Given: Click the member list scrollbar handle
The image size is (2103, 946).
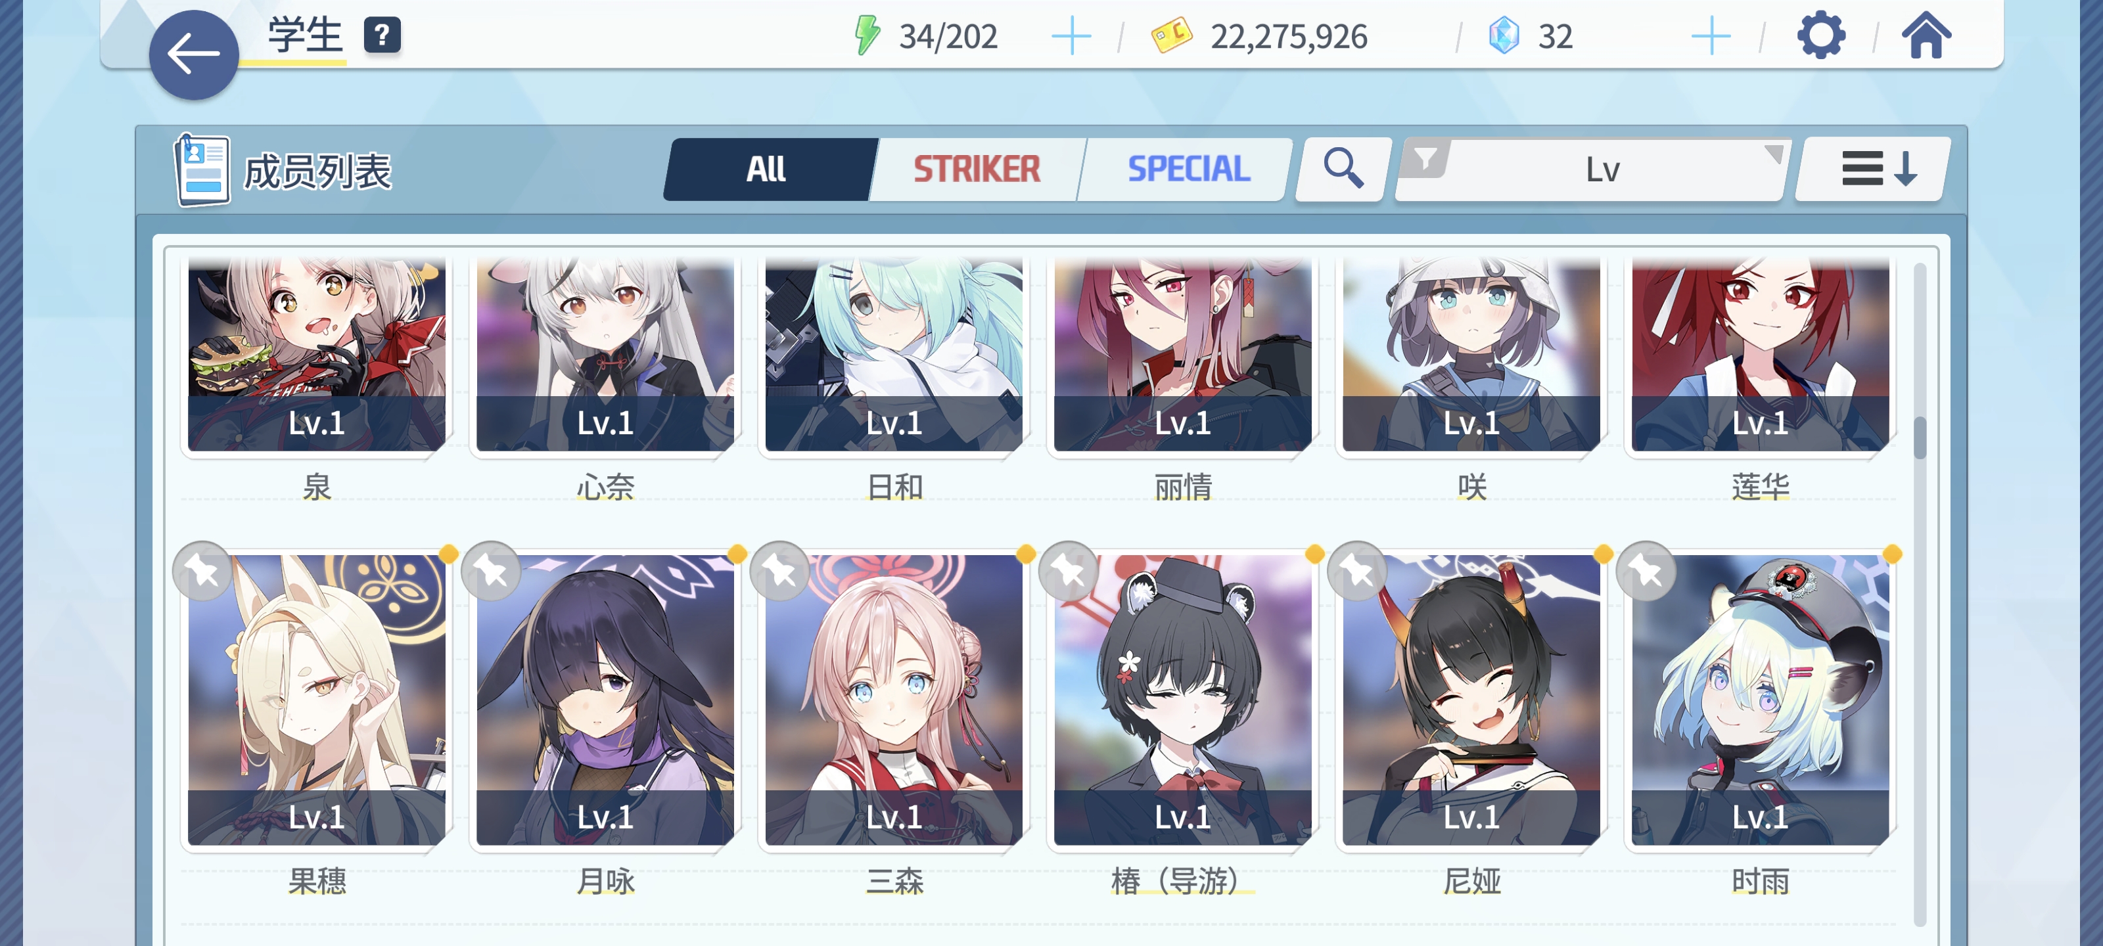Looking at the screenshot, I should click(x=1919, y=438).
